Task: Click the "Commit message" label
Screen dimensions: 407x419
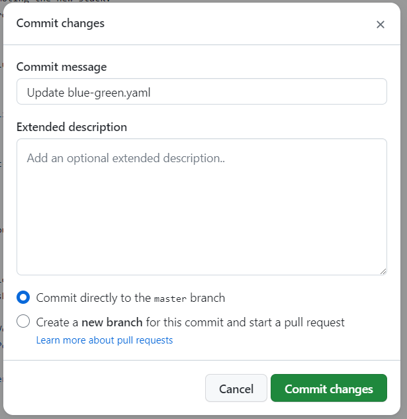Action: pyautogui.click(x=62, y=67)
